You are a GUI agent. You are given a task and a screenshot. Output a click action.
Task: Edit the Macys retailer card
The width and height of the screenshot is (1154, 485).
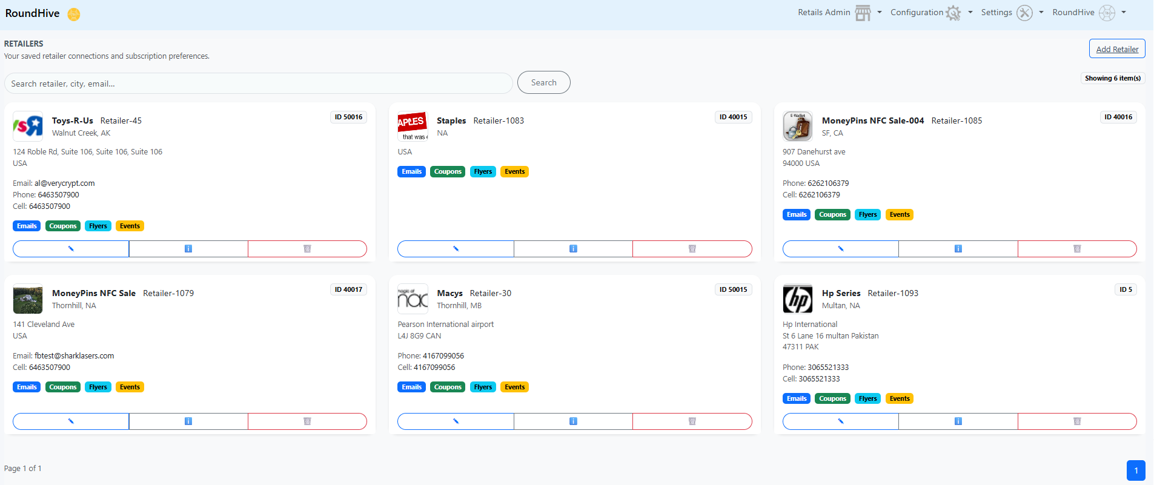(x=456, y=421)
